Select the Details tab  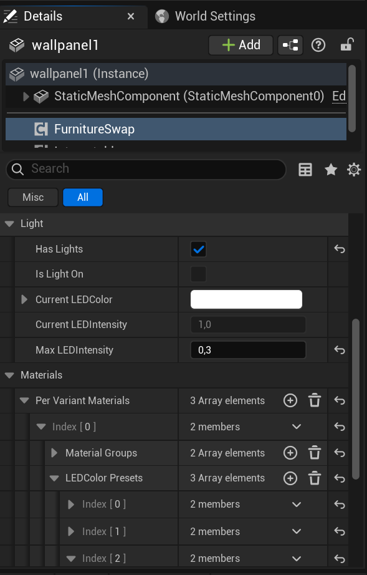click(x=74, y=16)
